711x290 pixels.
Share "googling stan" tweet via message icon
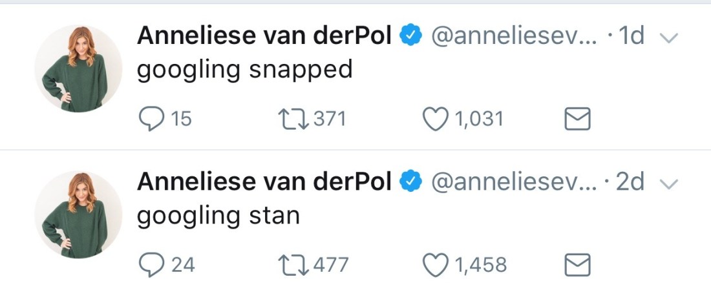(577, 265)
